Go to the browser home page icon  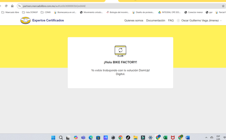point(12,6)
